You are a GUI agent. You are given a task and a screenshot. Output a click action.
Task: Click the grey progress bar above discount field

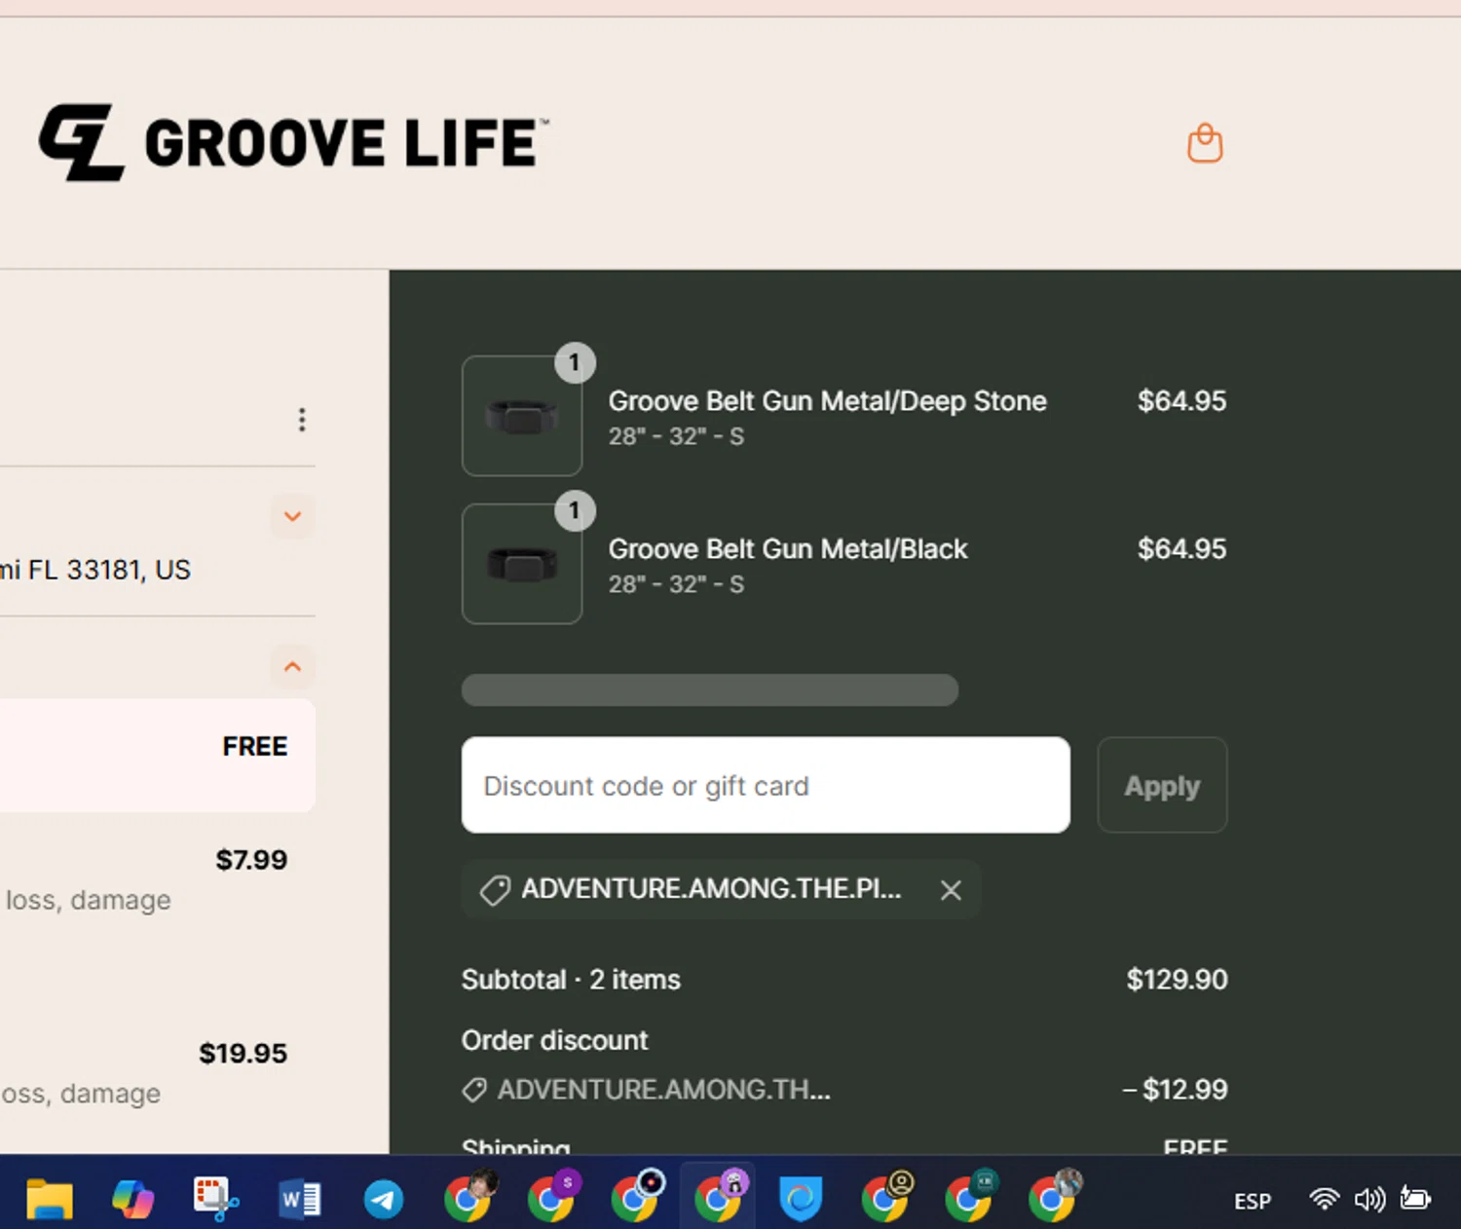[710, 689]
